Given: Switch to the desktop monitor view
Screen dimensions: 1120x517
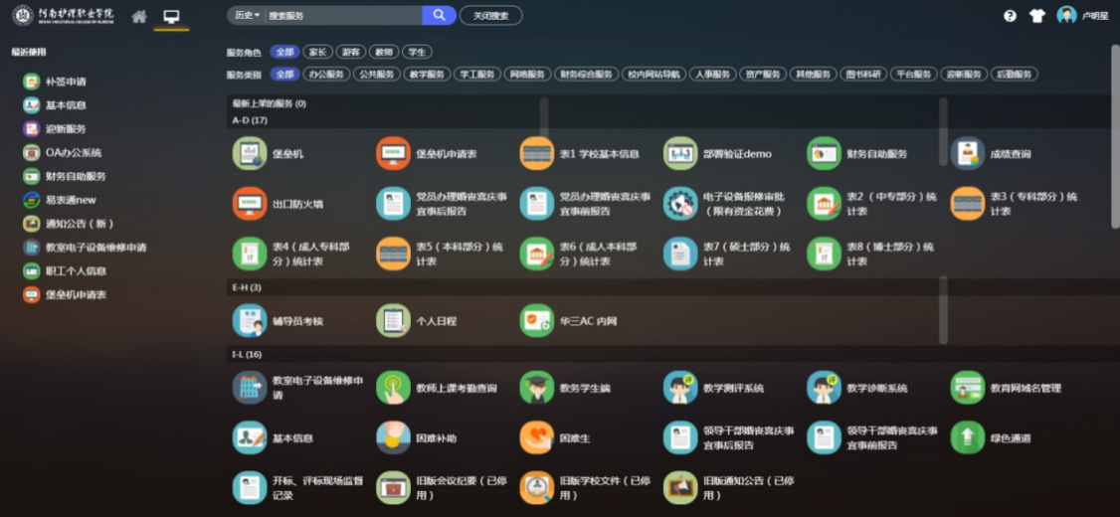Looking at the screenshot, I should (171, 16).
